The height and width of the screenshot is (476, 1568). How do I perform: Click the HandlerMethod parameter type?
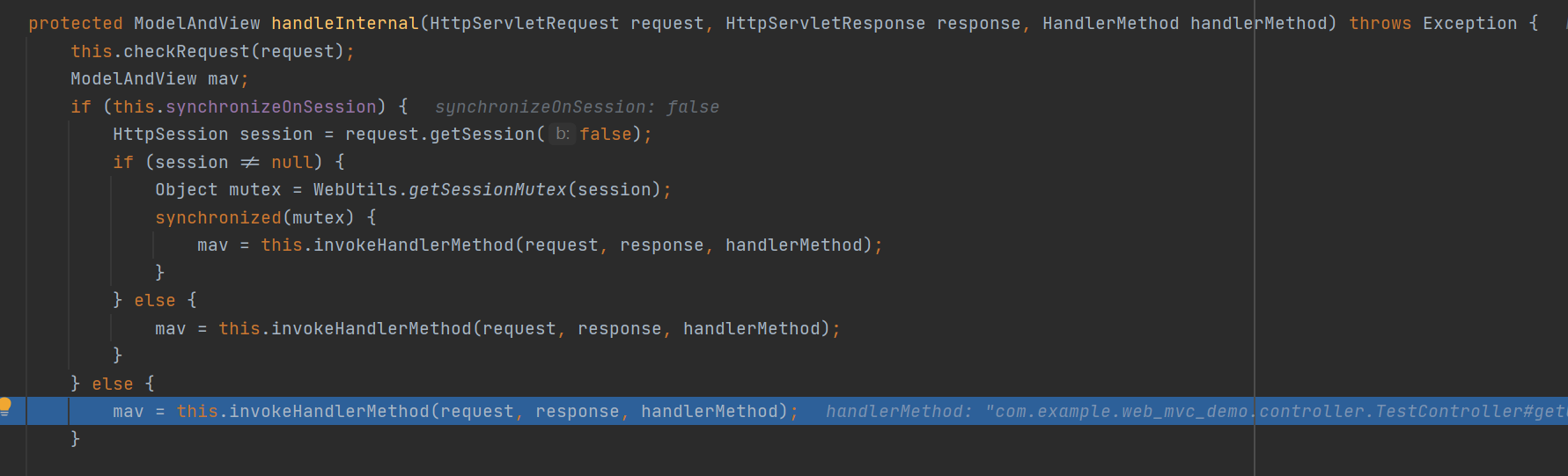click(1111, 24)
